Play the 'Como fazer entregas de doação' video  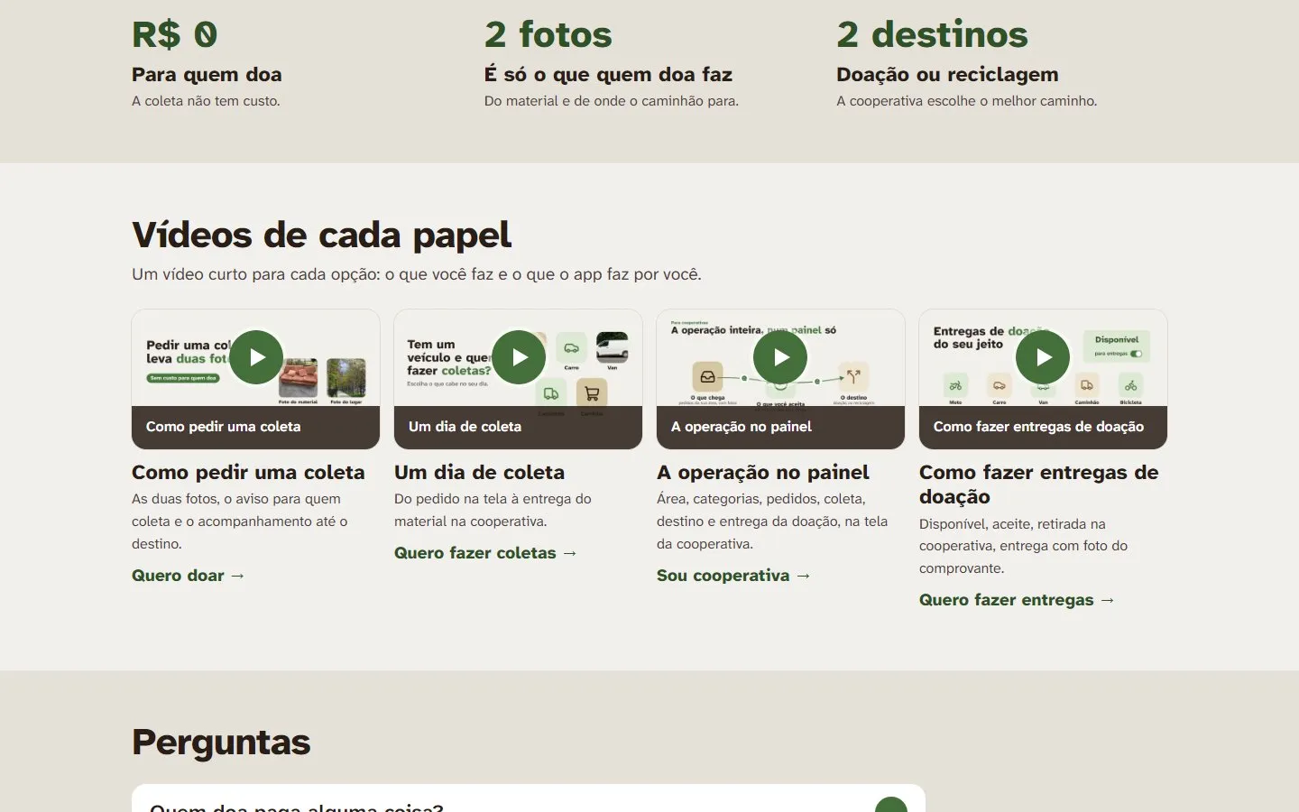pos(1043,357)
